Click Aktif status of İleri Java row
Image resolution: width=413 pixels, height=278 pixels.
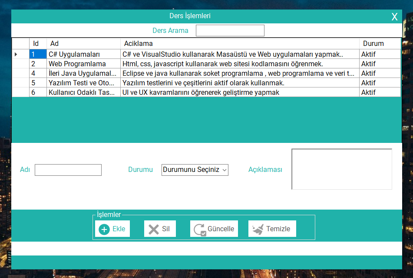coord(380,73)
